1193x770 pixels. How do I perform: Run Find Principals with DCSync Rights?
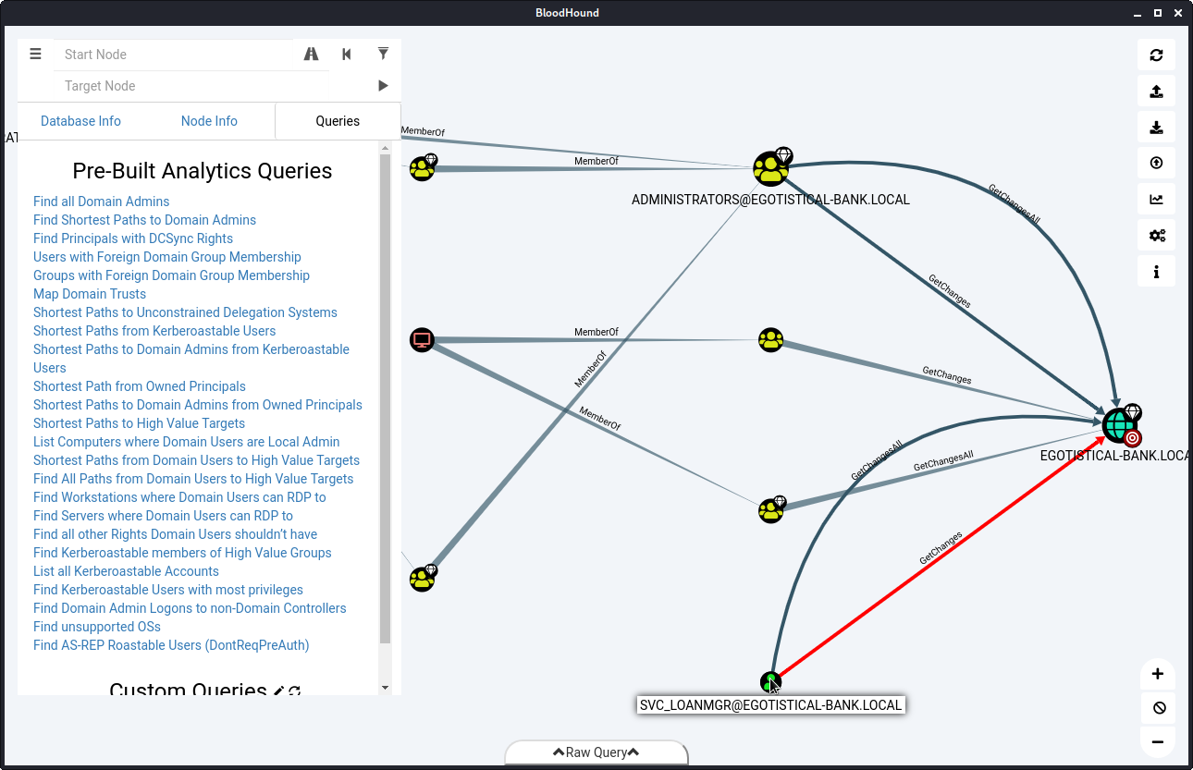(x=133, y=238)
